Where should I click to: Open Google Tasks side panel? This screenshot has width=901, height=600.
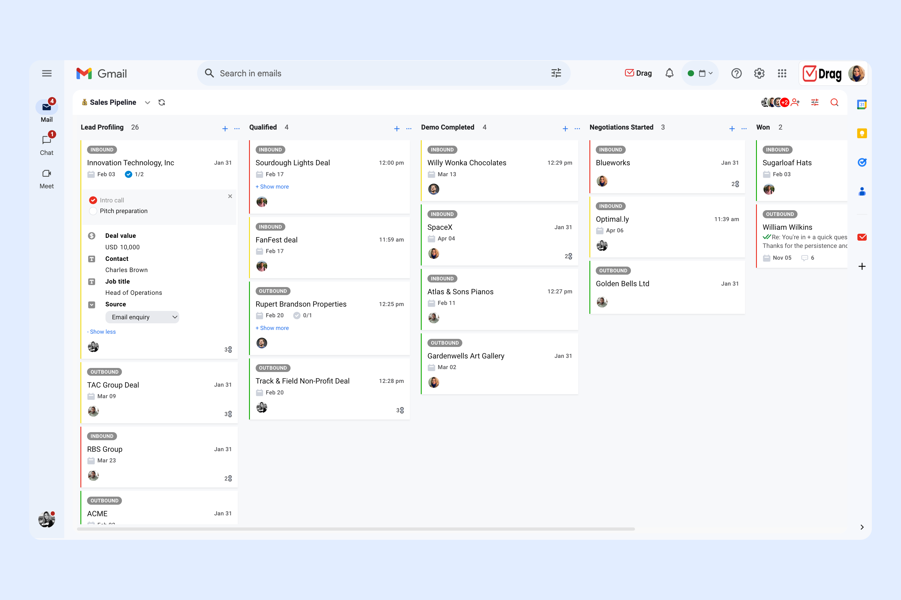tap(862, 162)
